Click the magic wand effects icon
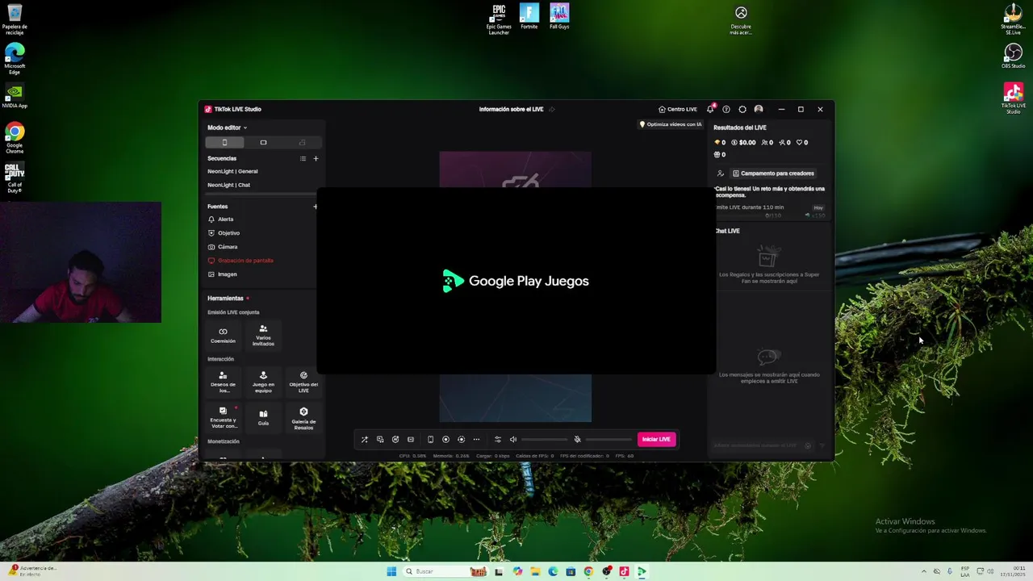 coord(364,440)
